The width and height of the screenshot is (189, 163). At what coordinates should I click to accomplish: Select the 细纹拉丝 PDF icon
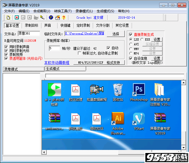click(97, 119)
